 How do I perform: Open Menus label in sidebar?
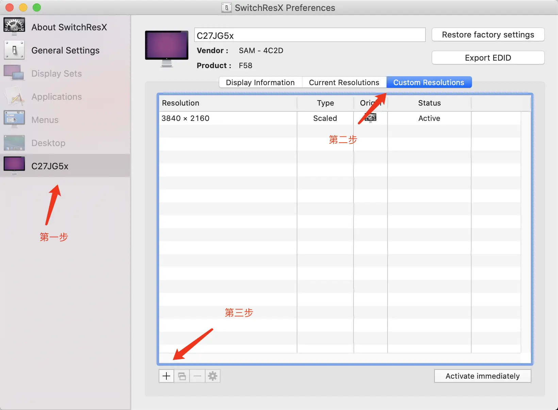tap(45, 120)
